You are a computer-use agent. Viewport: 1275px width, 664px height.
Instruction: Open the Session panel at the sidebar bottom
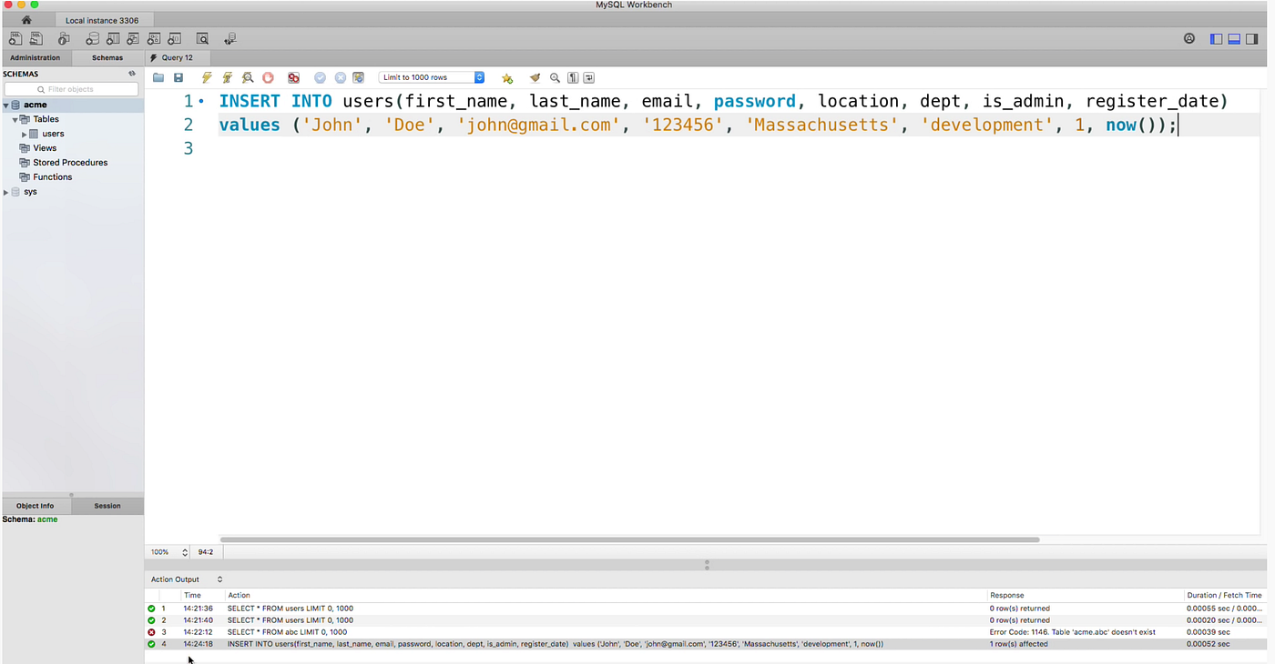click(107, 505)
